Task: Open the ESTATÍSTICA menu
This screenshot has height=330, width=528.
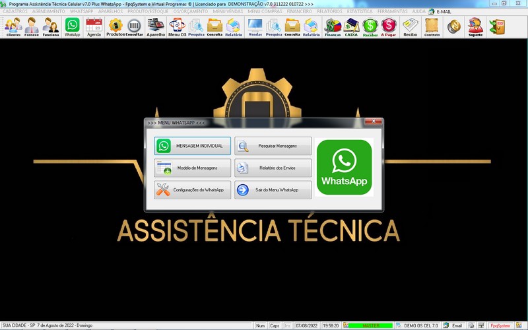Action: coord(360,11)
